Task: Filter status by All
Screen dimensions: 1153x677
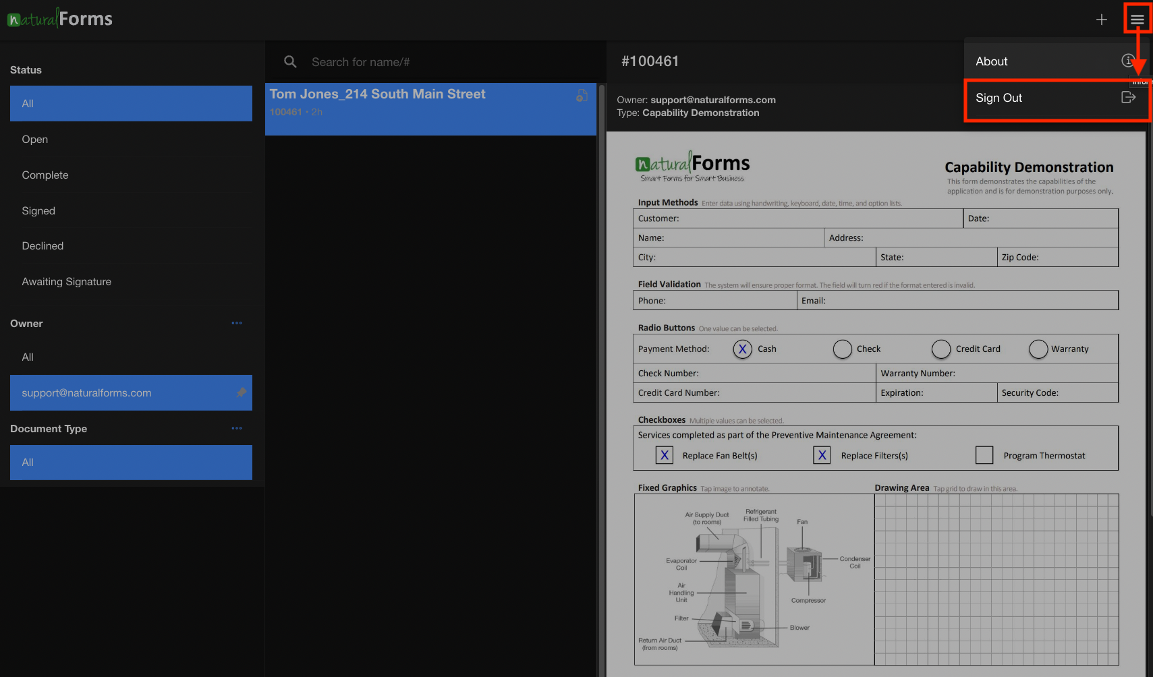Action: click(131, 103)
